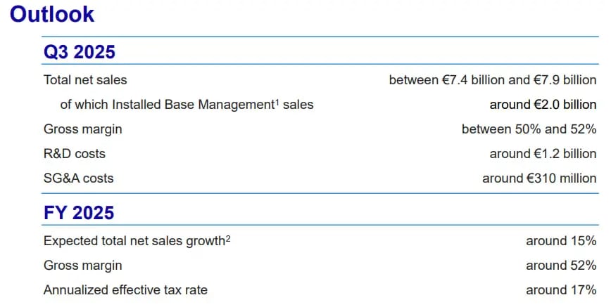The image size is (611, 307).
Task: Click the around €310 million value
Action: [x=539, y=178]
